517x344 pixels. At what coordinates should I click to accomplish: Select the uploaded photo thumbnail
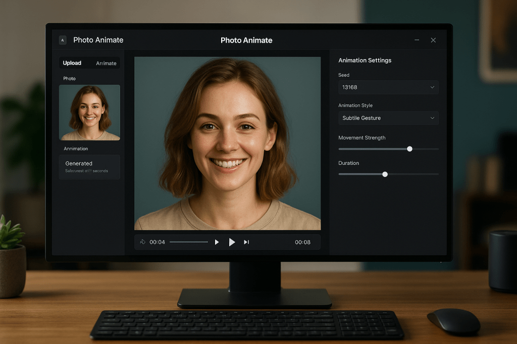point(89,112)
